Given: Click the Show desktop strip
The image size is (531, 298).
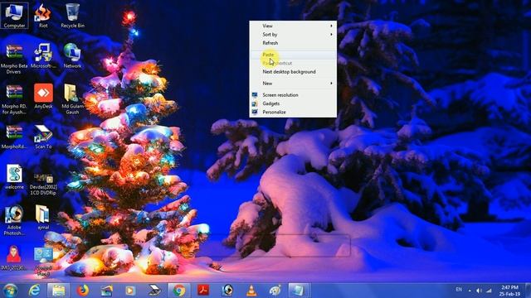Looking at the screenshot, I should click(528, 291).
